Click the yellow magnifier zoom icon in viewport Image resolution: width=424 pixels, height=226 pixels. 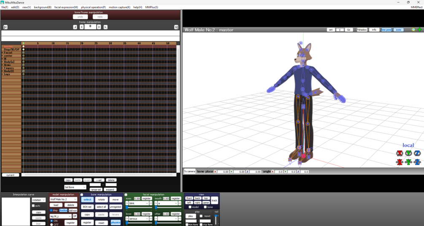point(413,29)
